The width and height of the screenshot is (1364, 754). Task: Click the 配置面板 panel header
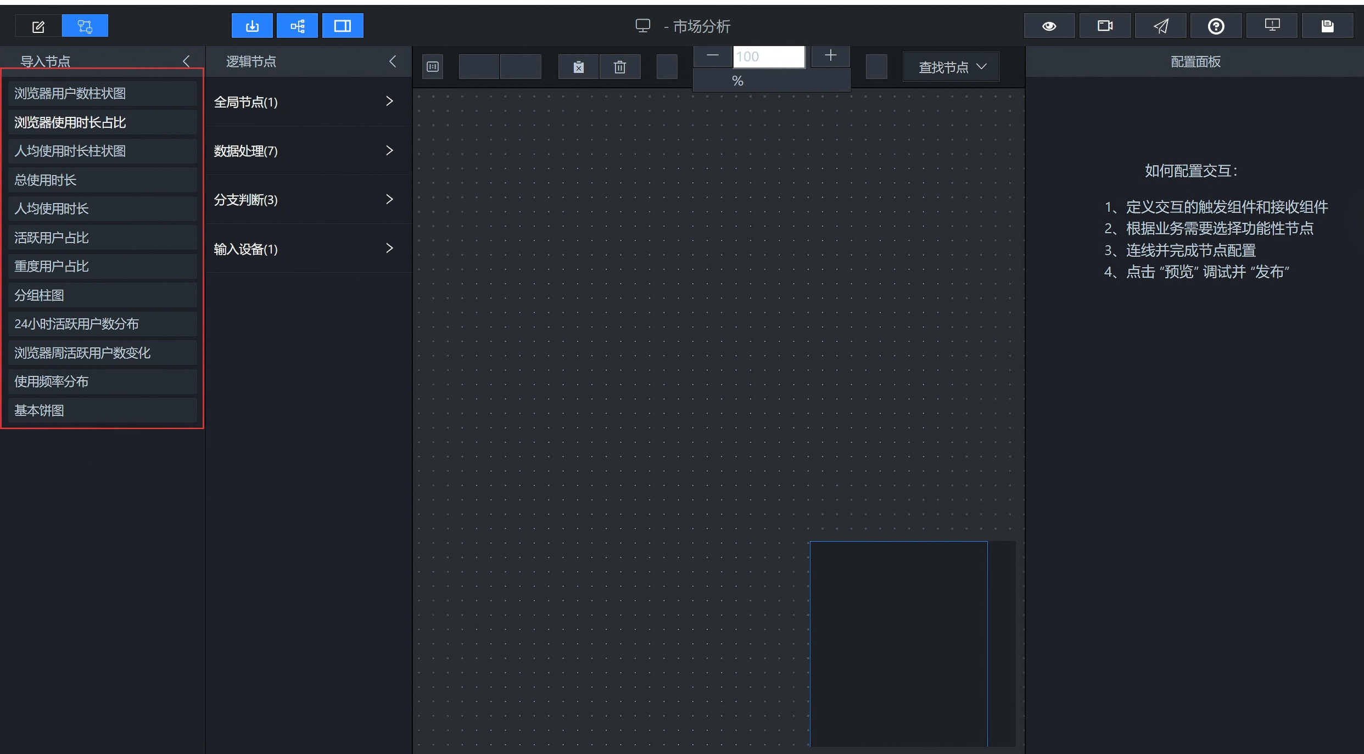(1195, 61)
